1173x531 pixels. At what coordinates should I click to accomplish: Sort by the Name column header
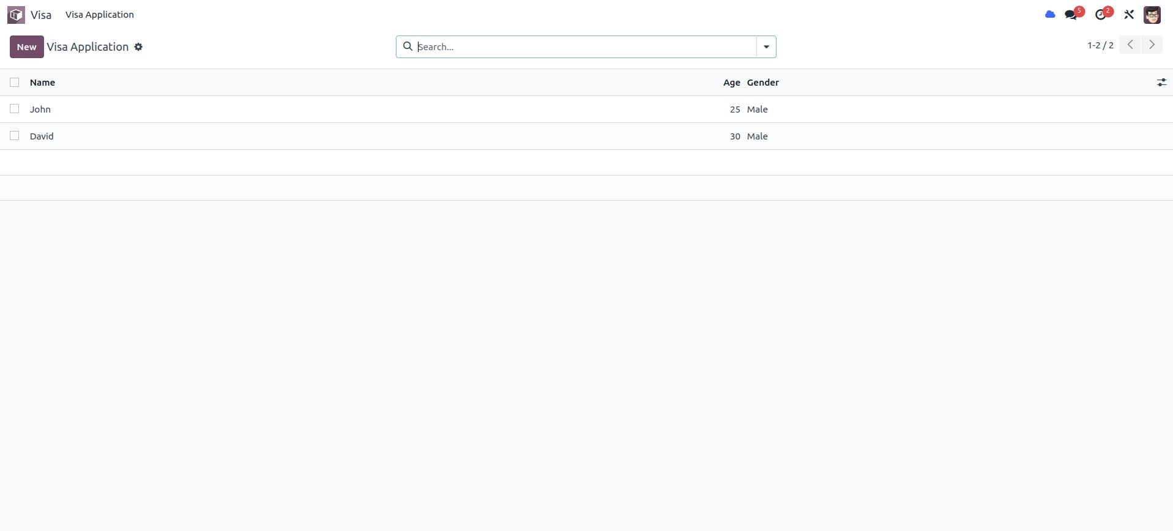pyautogui.click(x=42, y=83)
